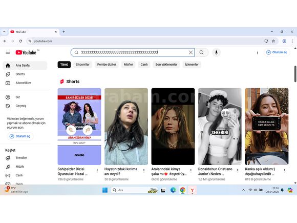Select the Pembe diziler filter chip
The width and height of the screenshot is (297, 223).
click(107, 65)
